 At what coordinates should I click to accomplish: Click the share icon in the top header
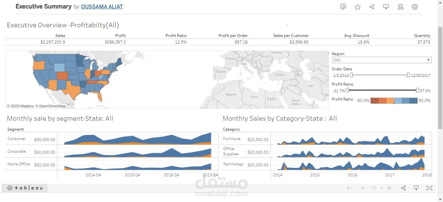pyautogui.click(x=372, y=7)
